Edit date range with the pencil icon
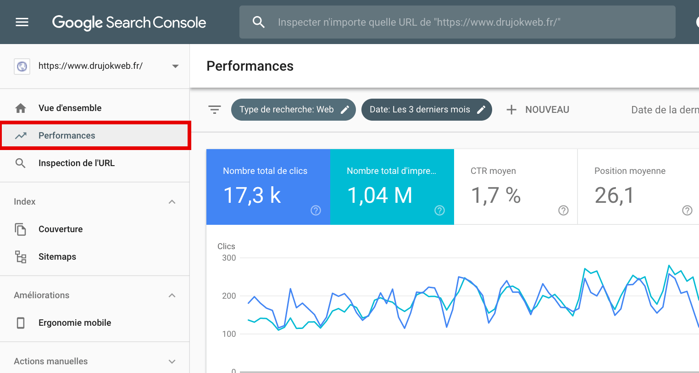Screen dimensions: 699x373 (x=481, y=110)
